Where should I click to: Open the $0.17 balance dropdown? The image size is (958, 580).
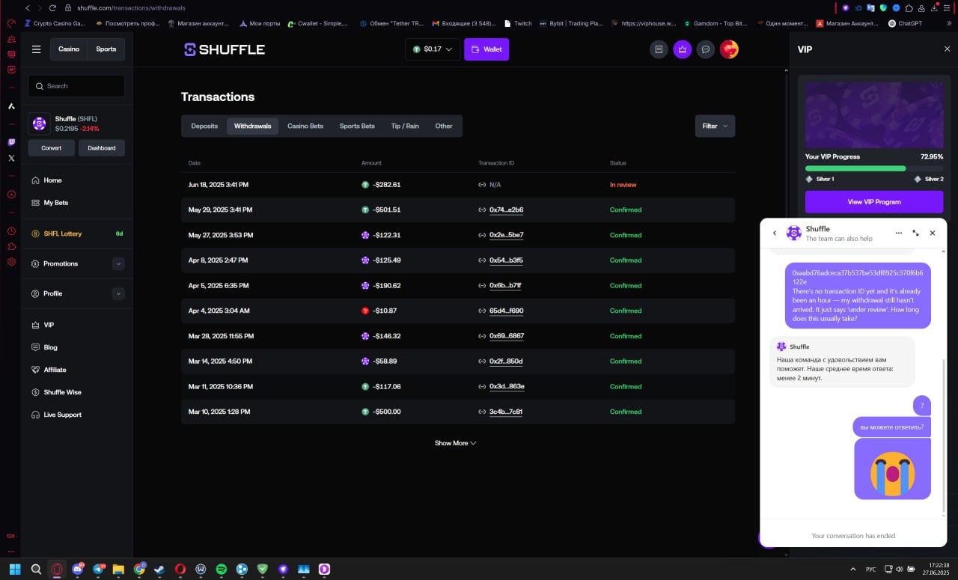pos(433,49)
